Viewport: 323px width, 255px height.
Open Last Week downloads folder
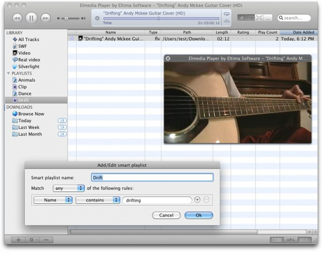28,127
